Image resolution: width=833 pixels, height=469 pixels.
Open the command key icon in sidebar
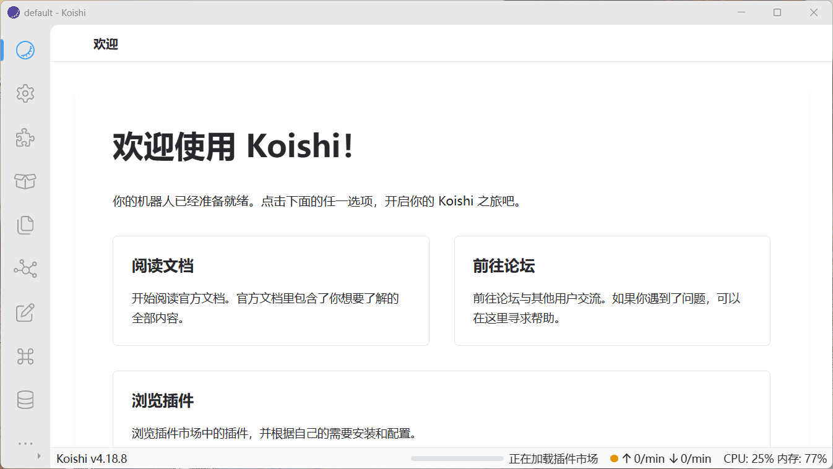tap(25, 356)
